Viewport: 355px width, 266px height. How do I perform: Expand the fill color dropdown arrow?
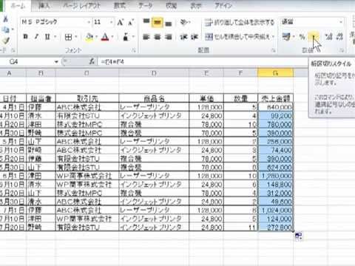point(96,37)
